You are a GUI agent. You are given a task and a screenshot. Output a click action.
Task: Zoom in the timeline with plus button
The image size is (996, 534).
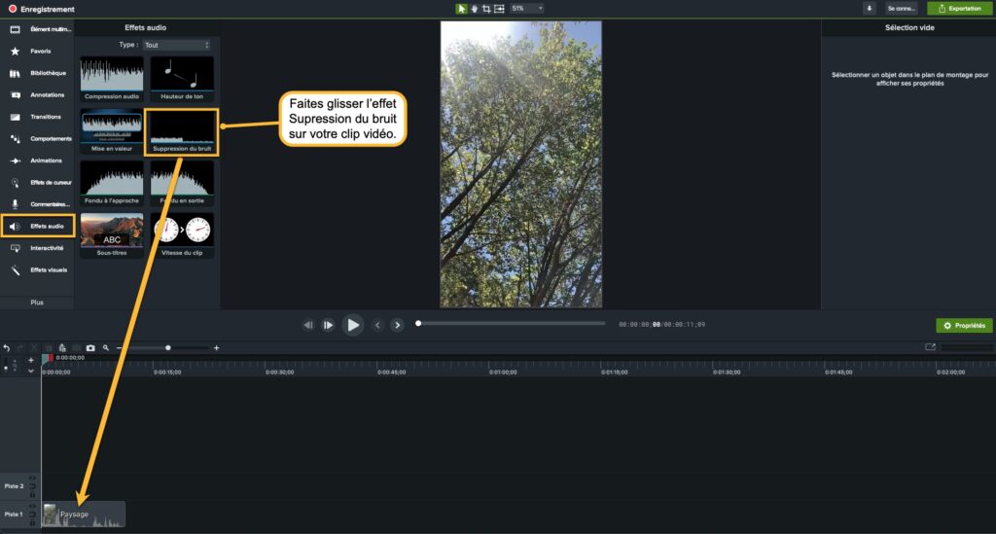[217, 348]
